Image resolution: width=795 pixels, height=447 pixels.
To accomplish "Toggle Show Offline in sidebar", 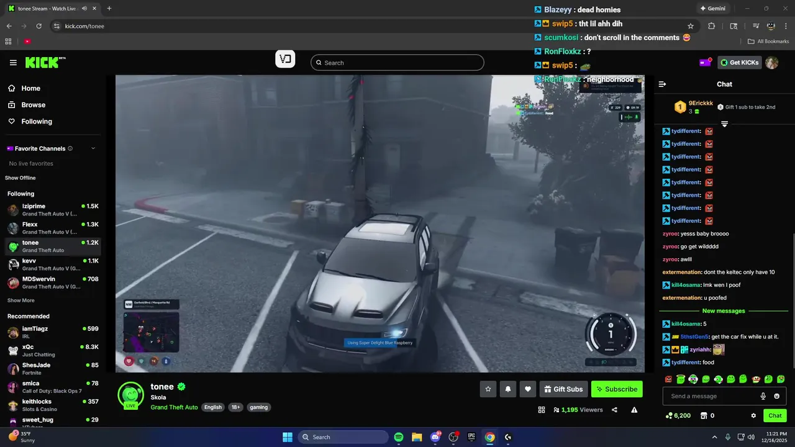I will [20, 178].
